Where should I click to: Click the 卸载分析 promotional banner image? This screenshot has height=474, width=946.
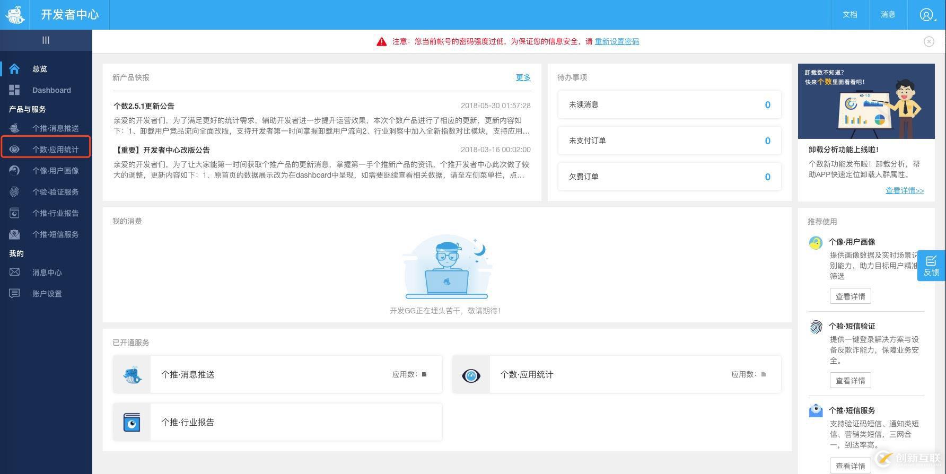click(x=866, y=101)
